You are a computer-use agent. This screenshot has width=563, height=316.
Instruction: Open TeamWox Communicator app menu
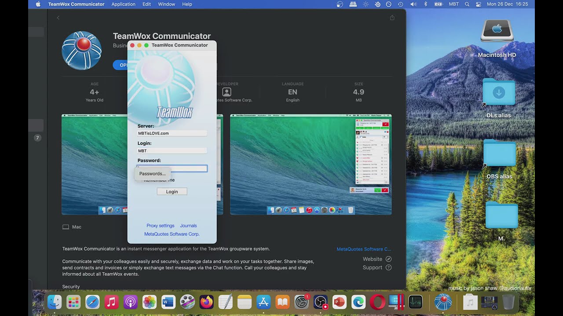click(x=76, y=4)
